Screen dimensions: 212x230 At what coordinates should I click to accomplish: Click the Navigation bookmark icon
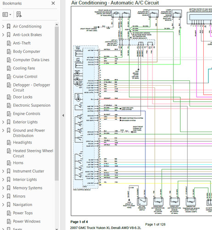(9, 205)
